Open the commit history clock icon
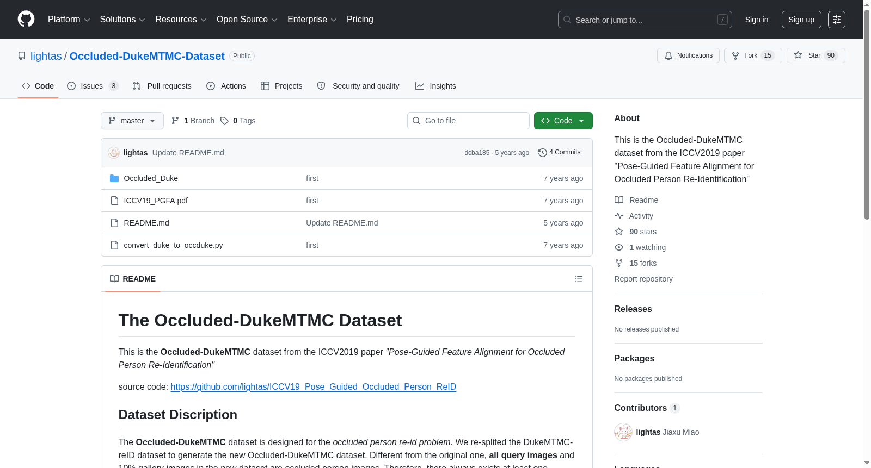 (x=542, y=153)
